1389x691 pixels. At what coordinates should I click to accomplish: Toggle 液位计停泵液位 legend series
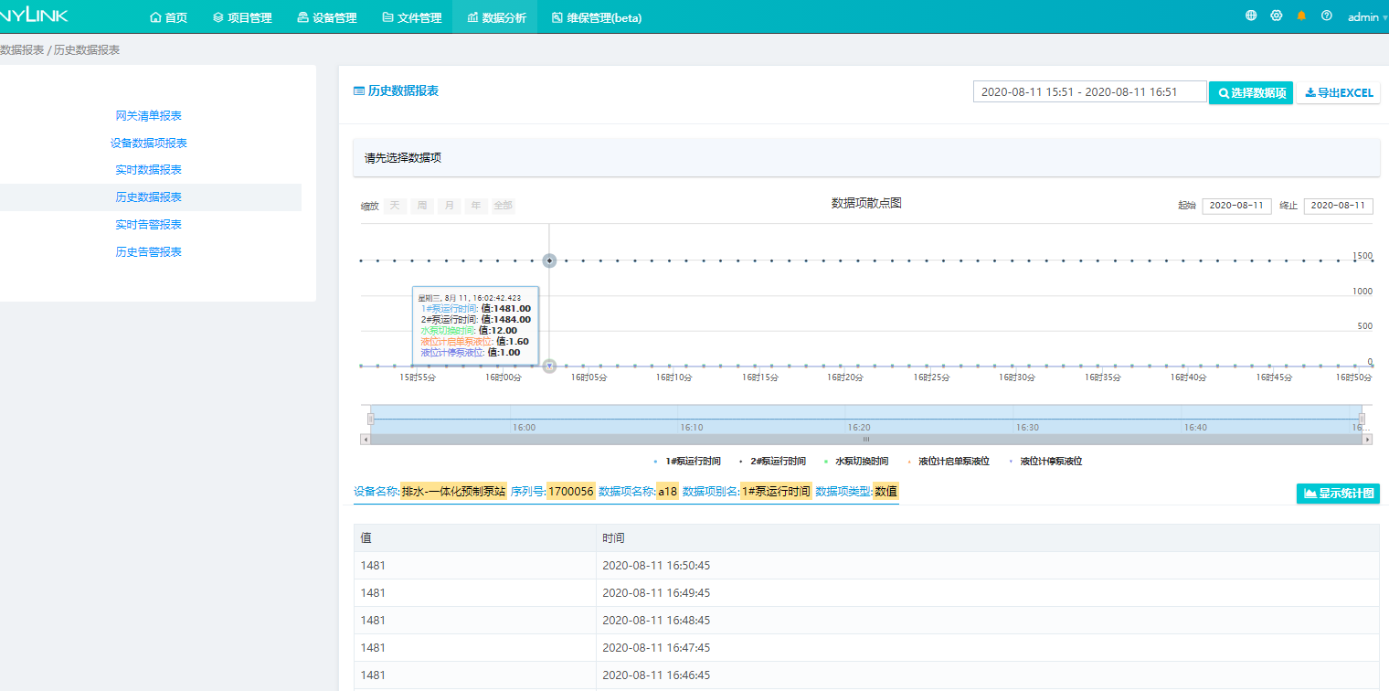point(1045,462)
